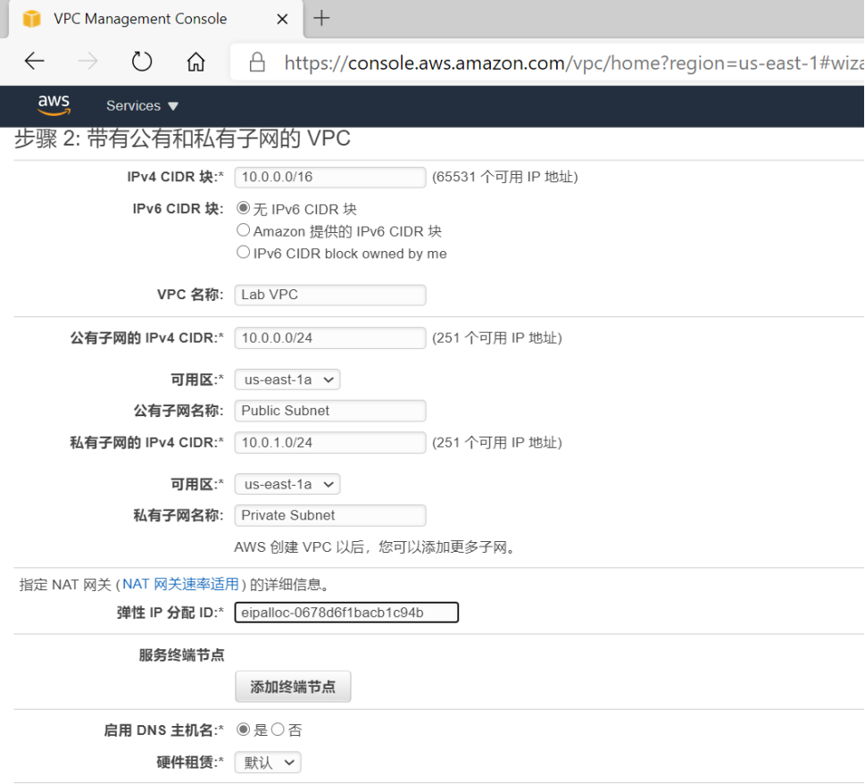
Task: Click the browser forward arrow
Action: pyautogui.click(x=87, y=61)
